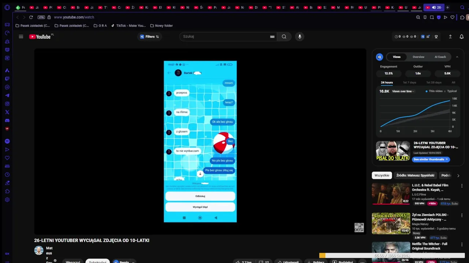This screenshot has height=263, width=469.
Task: Open the vidIQ trophy icon
Action: click(x=436, y=37)
